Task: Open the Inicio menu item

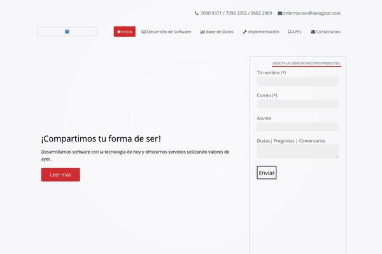Action: [125, 32]
